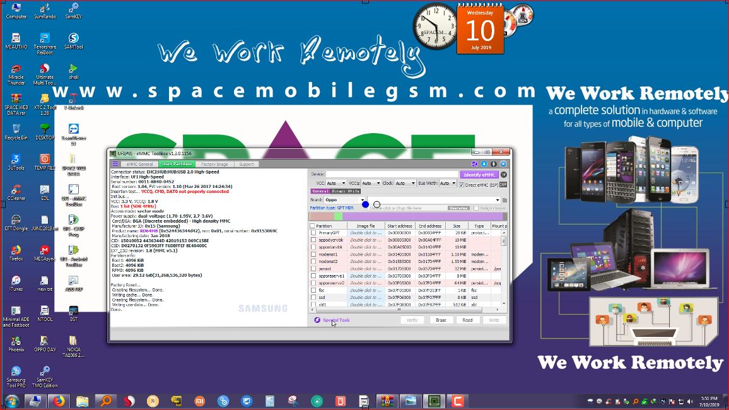
Task: Open UFI - Android ToolBox desktop shortcut
Action: pos(73,255)
